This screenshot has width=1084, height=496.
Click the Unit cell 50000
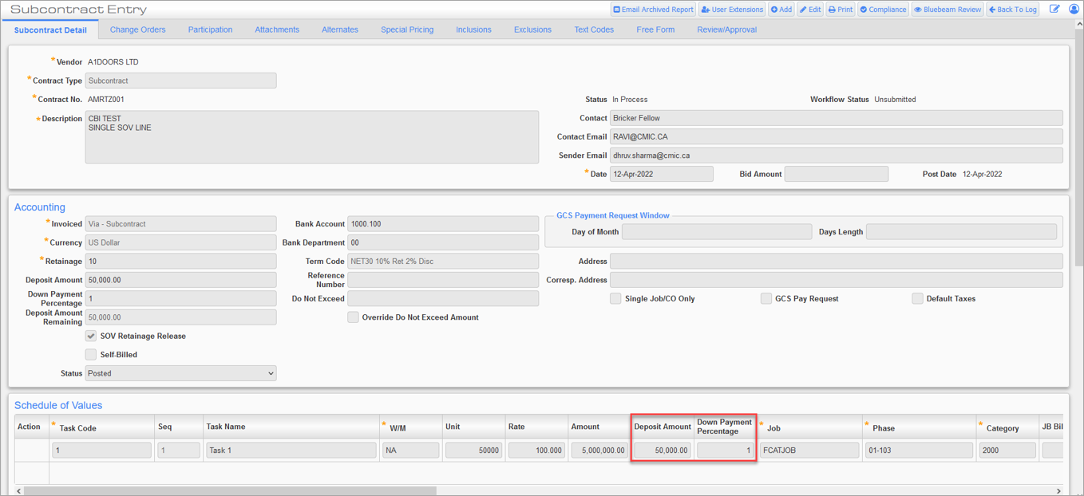pyautogui.click(x=473, y=451)
